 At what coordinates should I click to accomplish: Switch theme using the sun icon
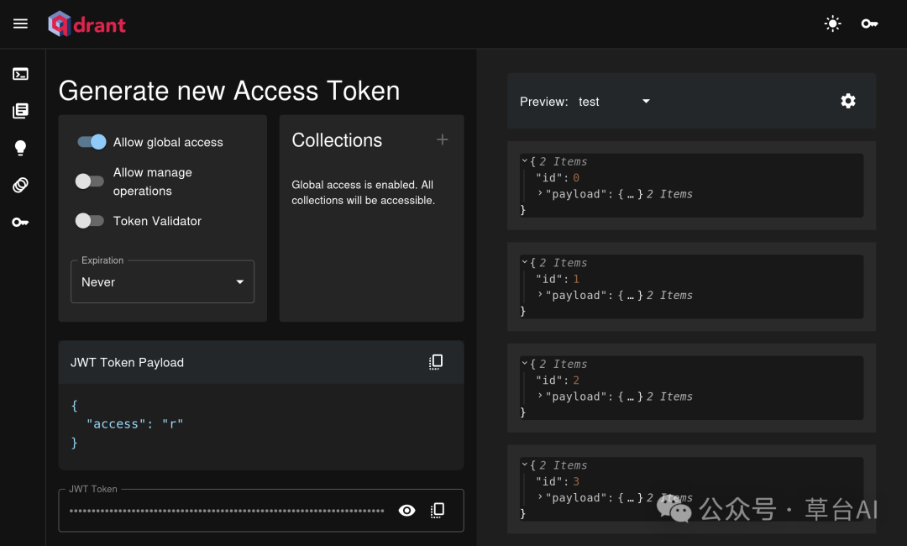coord(832,24)
